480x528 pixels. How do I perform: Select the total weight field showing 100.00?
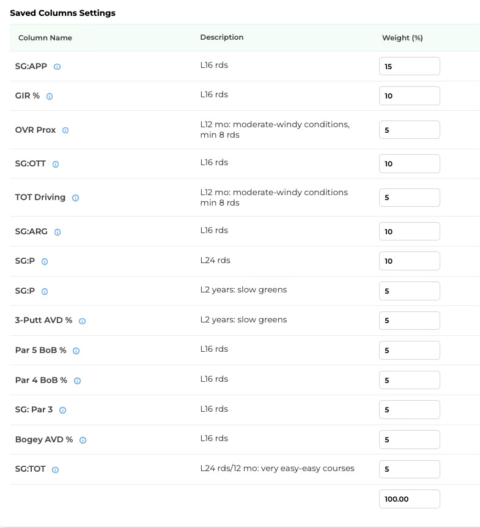pyautogui.click(x=409, y=499)
